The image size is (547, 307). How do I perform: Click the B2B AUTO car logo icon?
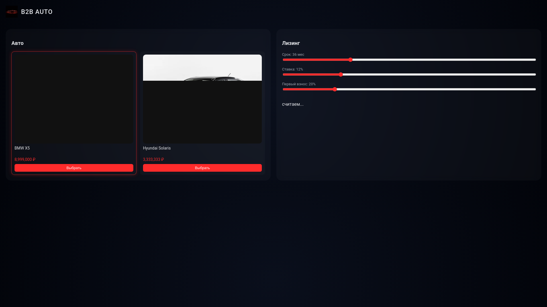pos(12,12)
